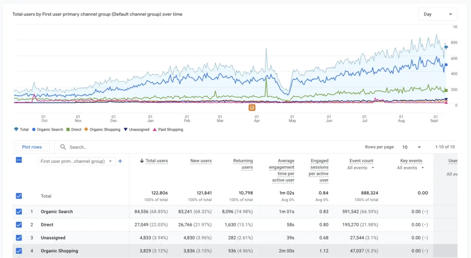Toggle Organic Search legend marker
471x258 pixels.
click(34, 129)
